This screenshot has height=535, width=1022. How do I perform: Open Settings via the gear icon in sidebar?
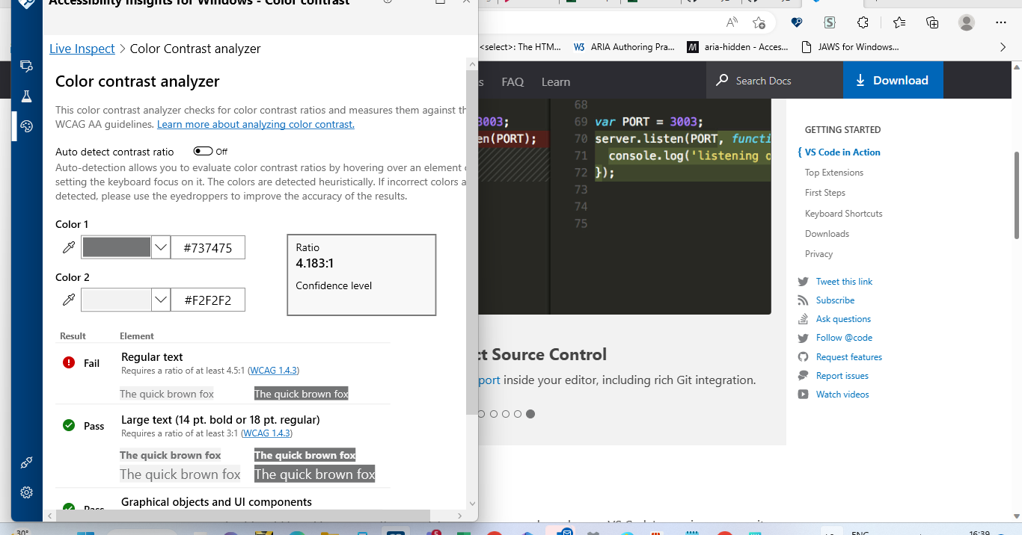26,492
